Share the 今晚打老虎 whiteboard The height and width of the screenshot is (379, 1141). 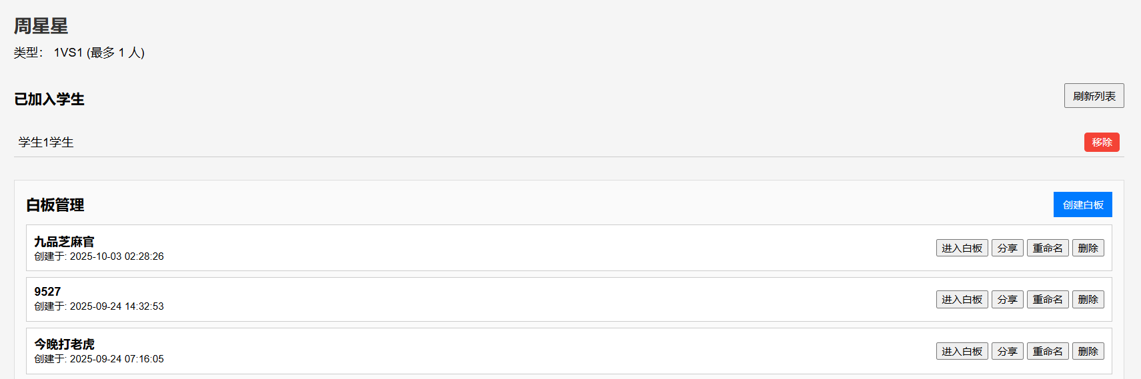pyautogui.click(x=1007, y=351)
